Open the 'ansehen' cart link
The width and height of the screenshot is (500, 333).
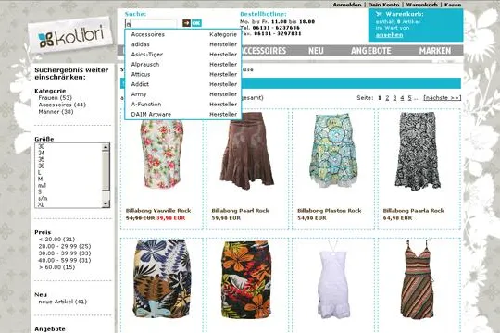pos(389,35)
